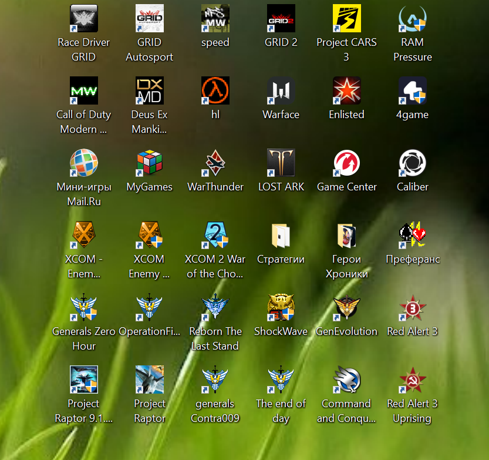Select the Half-Life hl shortcut
Viewport: 489px width, 460px height.
(x=215, y=91)
